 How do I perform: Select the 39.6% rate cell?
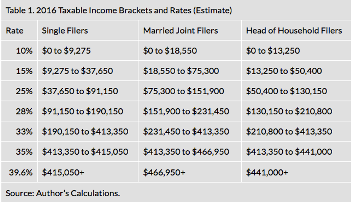[x=20, y=172]
